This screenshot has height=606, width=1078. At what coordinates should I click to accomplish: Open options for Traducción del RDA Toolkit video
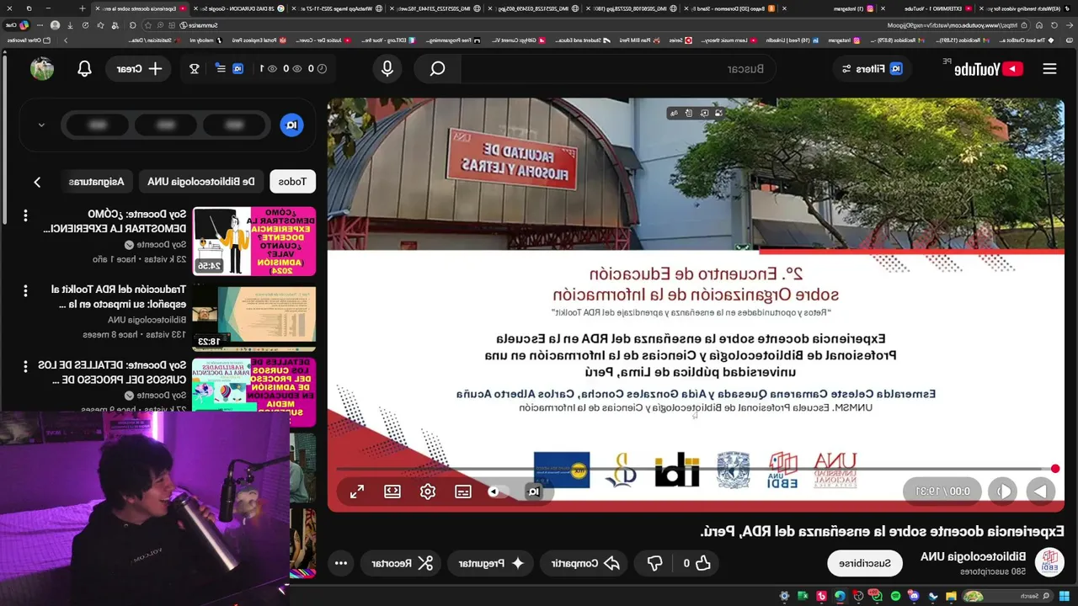click(25, 290)
